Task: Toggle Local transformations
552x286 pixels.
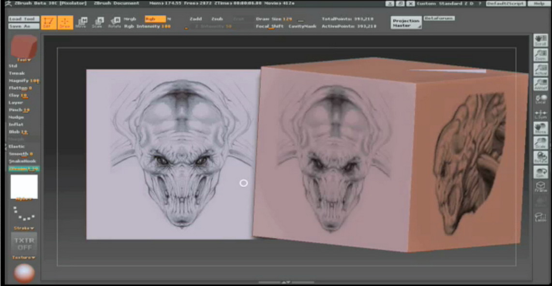Action: click(x=540, y=99)
